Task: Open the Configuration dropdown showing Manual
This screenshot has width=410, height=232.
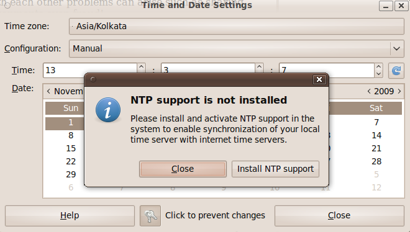Action: click(x=237, y=48)
